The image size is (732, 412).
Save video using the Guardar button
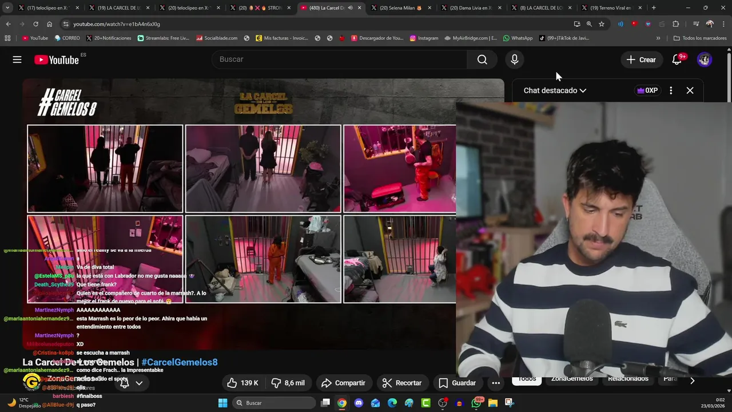coord(456,383)
